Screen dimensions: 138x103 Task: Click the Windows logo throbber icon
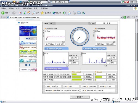click(136, 9)
